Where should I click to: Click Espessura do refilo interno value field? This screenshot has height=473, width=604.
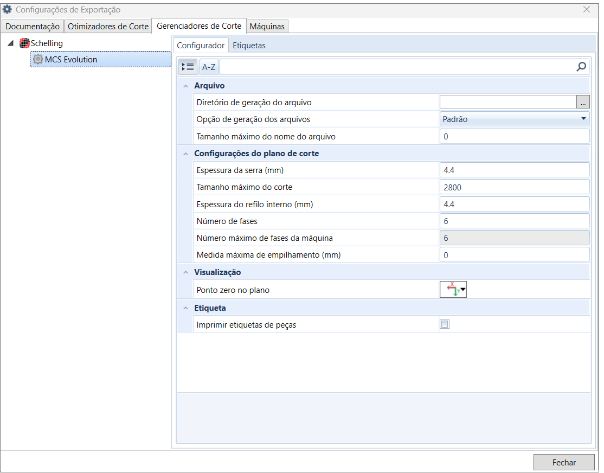pos(514,204)
